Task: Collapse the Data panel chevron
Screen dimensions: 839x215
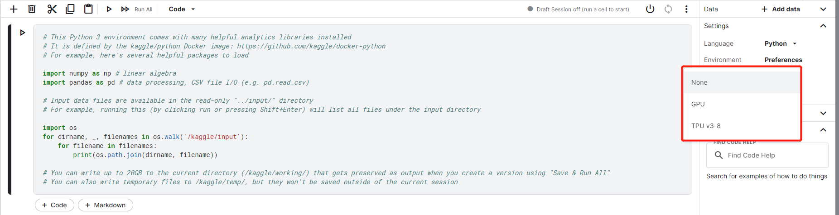Action: (x=823, y=9)
